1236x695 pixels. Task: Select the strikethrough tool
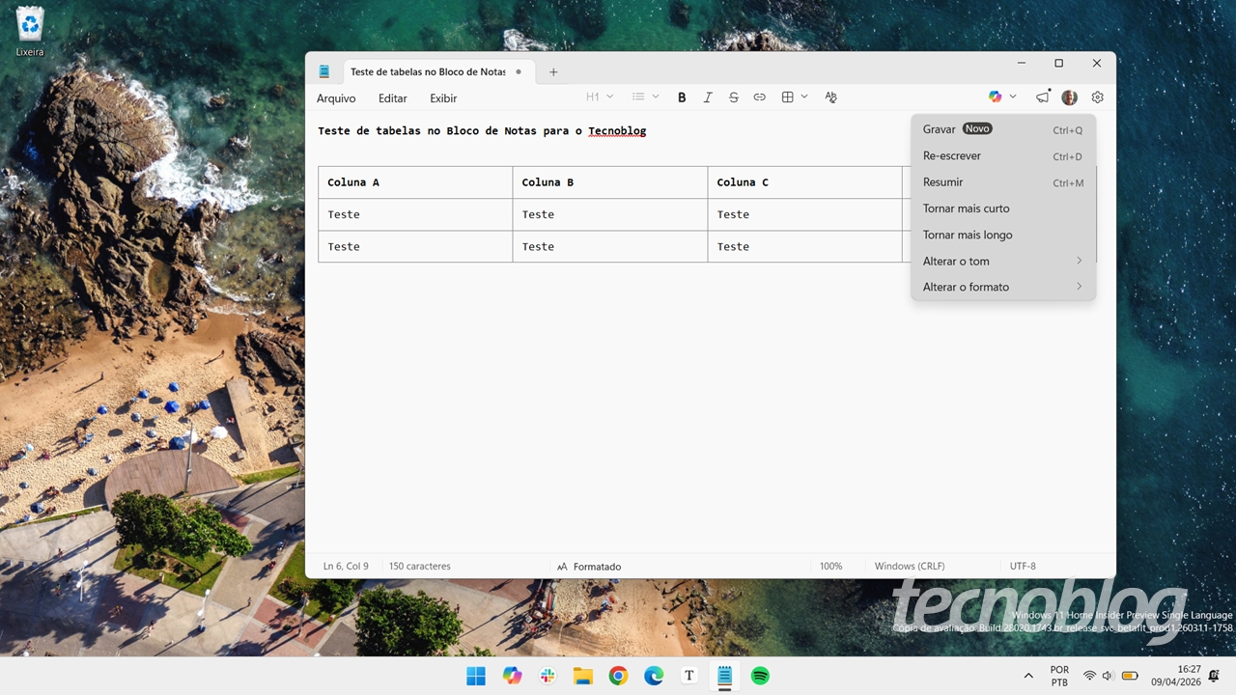tap(734, 97)
